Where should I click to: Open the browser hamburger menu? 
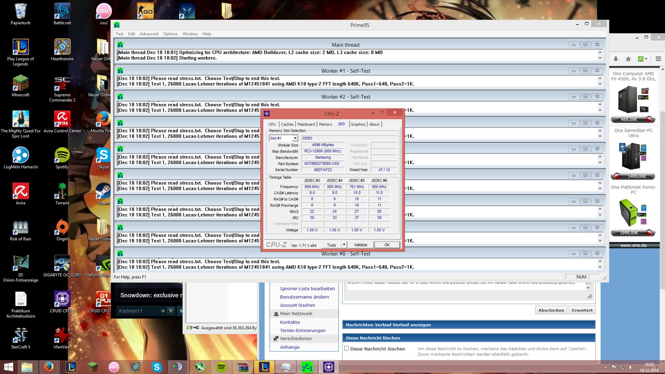[x=658, y=59]
